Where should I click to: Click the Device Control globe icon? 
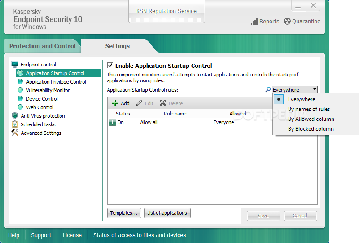pos(20,98)
